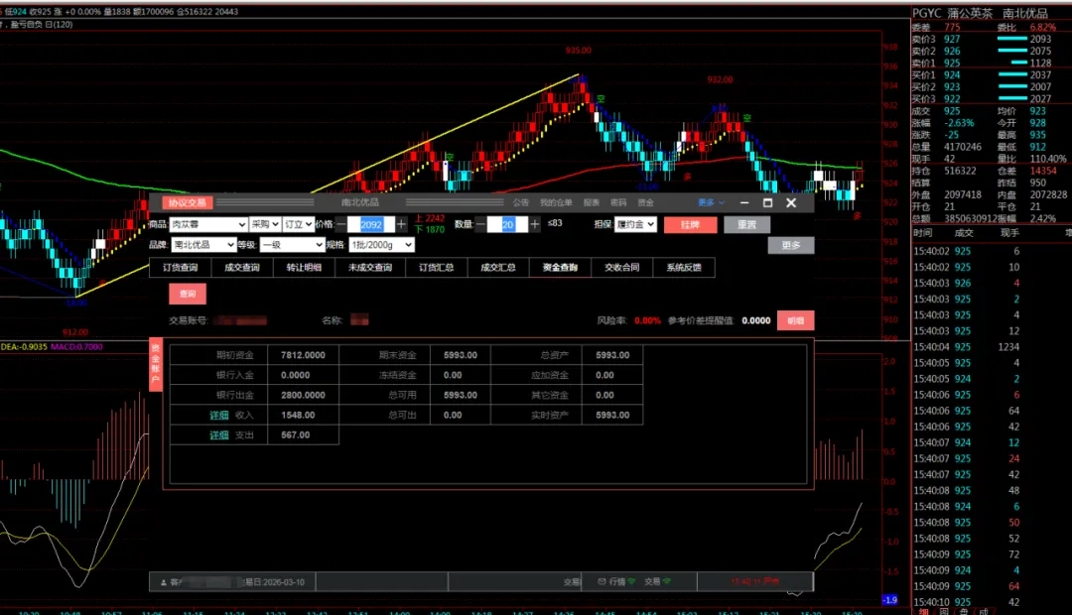Open the 报表 menu item
Viewport: 1072px width, 615px height.
(592, 202)
